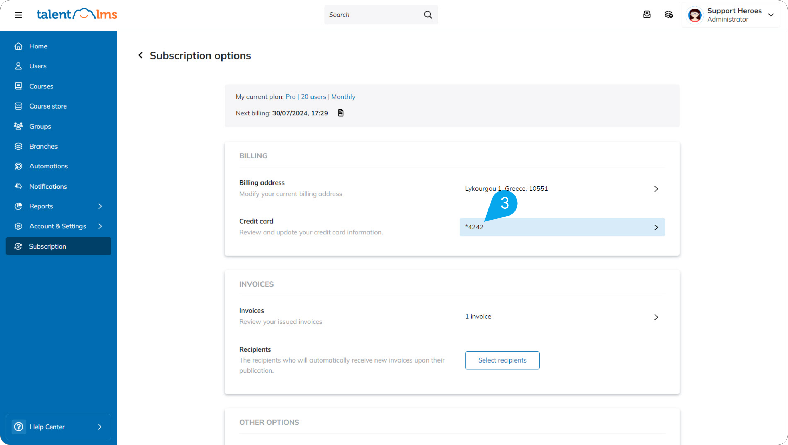The height and width of the screenshot is (445, 788).
Task: Go to Automations in sidebar
Action: point(48,166)
